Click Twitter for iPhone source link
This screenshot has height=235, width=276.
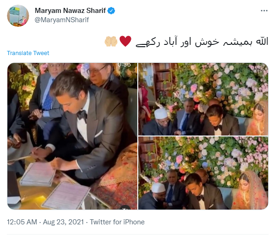[x=117, y=222]
